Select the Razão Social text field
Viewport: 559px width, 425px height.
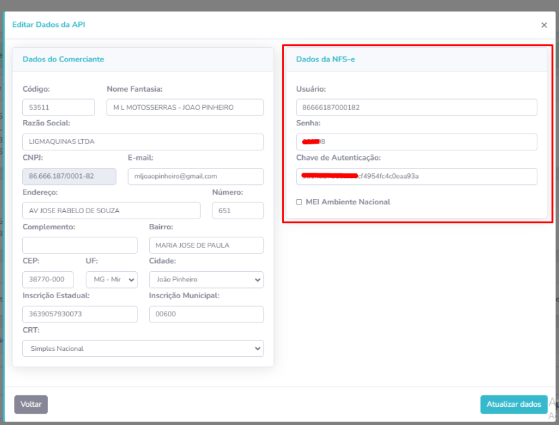tap(142, 142)
